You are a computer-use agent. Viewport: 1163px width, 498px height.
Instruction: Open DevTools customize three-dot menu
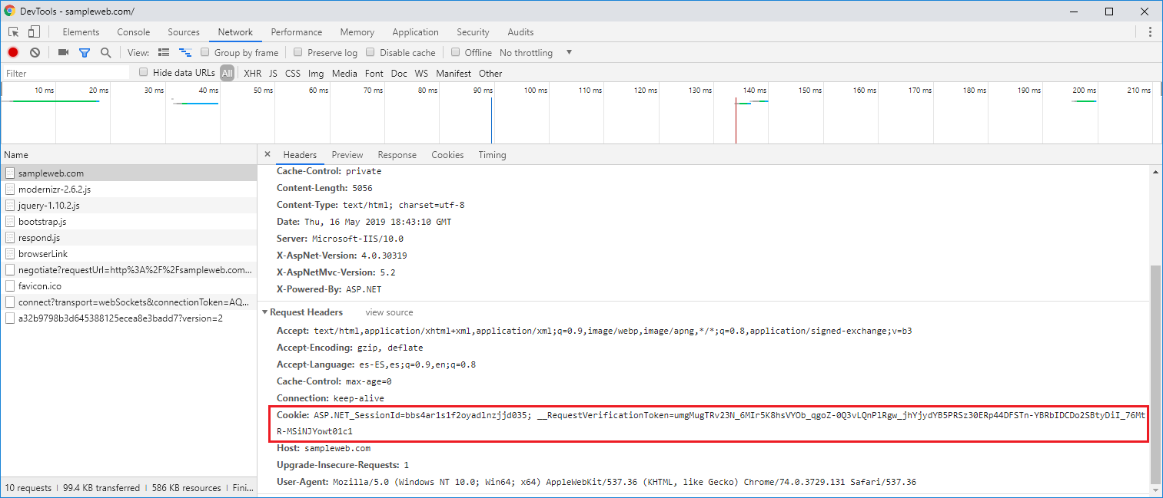1150,32
